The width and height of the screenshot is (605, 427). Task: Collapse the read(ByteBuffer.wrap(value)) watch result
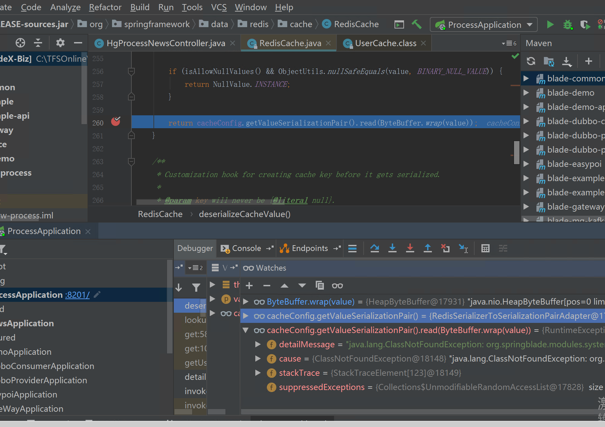(x=246, y=330)
